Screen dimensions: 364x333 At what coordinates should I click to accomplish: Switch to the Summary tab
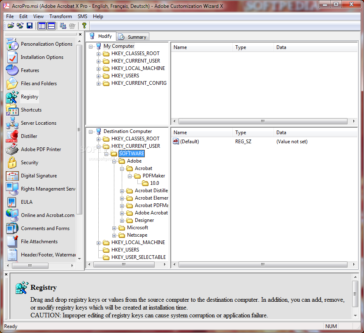point(133,37)
